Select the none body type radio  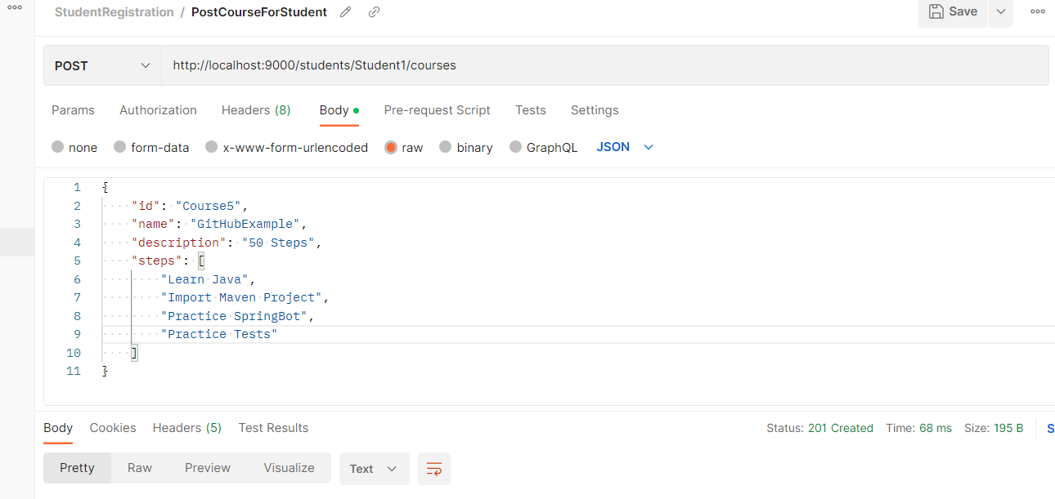coord(58,147)
